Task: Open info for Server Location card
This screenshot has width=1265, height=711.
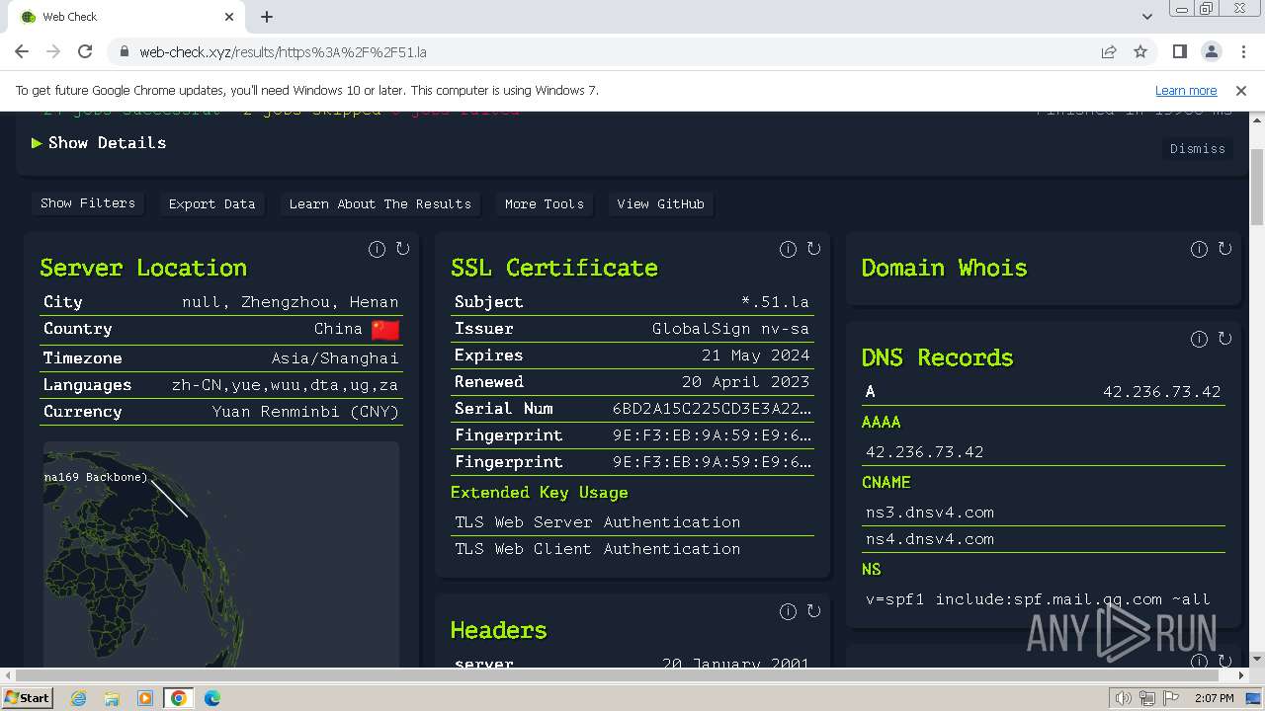Action: [x=377, y=250]
